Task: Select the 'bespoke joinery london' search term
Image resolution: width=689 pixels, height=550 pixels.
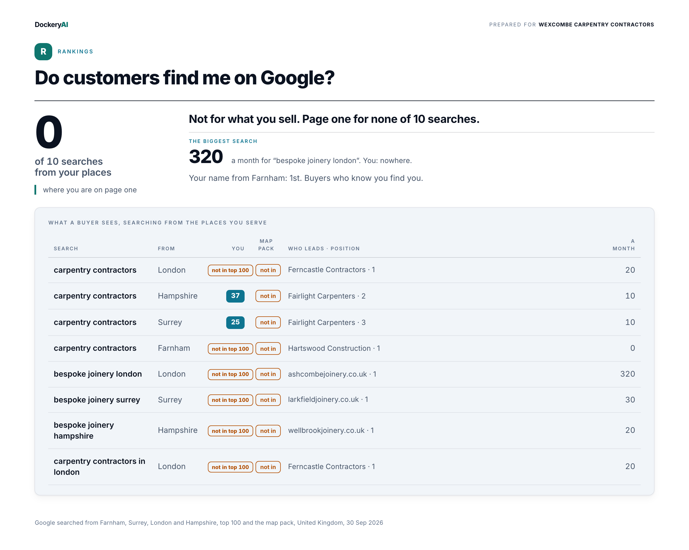Action: tap(98, 374)
